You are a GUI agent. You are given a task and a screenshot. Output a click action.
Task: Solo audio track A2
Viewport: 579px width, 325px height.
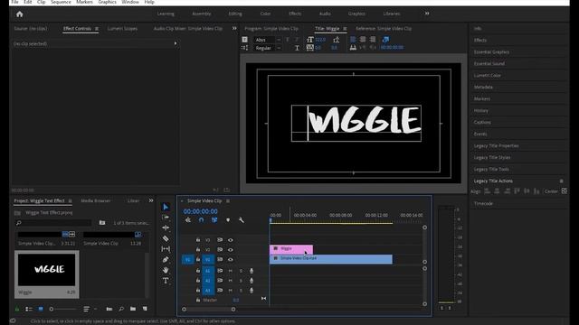tap(241, 281)
